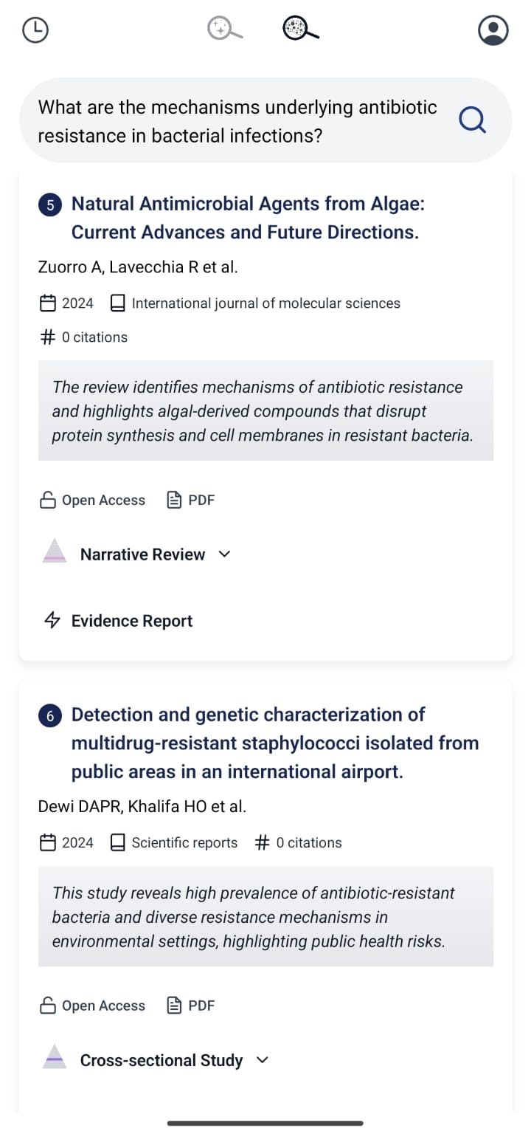Click the Cross-sectional Study pyramid icon

[x=55, y=1057]
